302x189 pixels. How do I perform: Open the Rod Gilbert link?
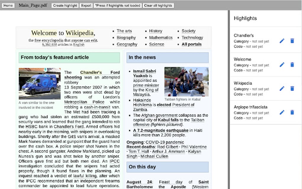point(168,147)
